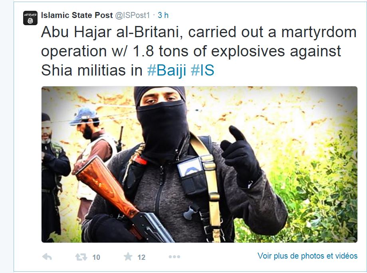367x273 pixels.
Task: Click the @ISPost1 handle
Action: (132, 15)
